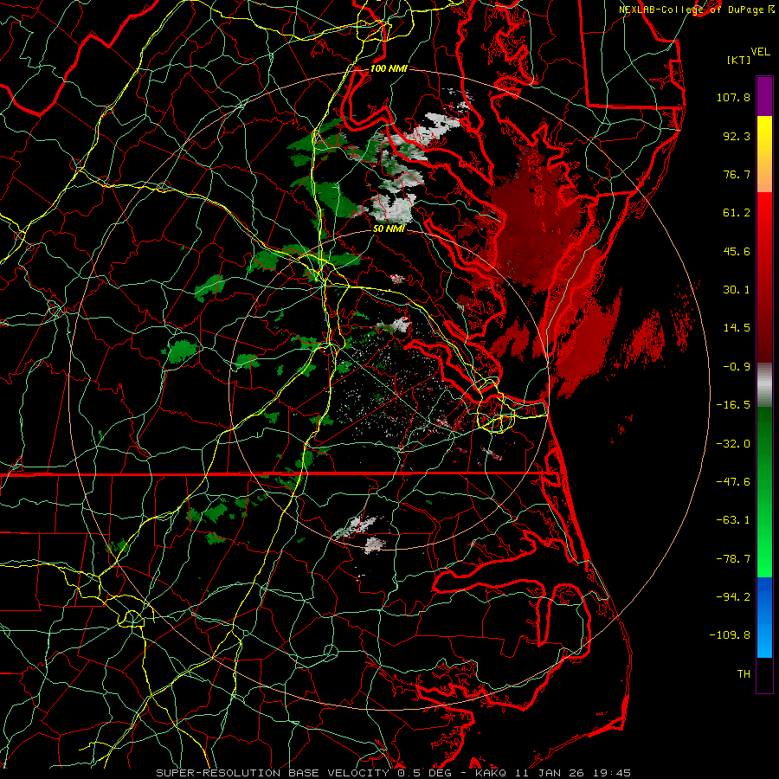Click the 76.7 velocity scale value
Viewport: 779px width, 779px height.
coord(737,174)
